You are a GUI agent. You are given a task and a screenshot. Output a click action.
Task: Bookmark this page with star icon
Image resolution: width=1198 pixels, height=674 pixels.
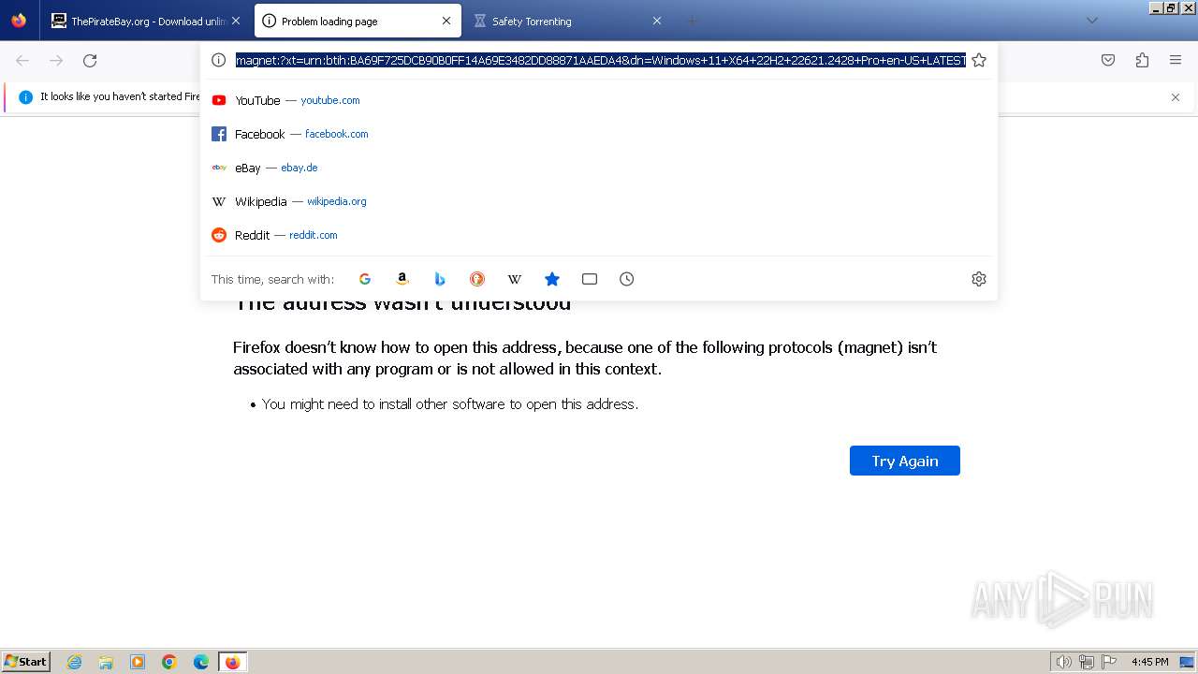(x=979, y=60)
